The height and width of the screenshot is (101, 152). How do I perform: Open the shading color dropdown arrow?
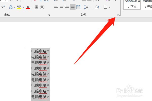[101, 7]
